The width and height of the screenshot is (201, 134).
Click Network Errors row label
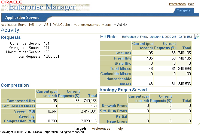click(115, 106)
